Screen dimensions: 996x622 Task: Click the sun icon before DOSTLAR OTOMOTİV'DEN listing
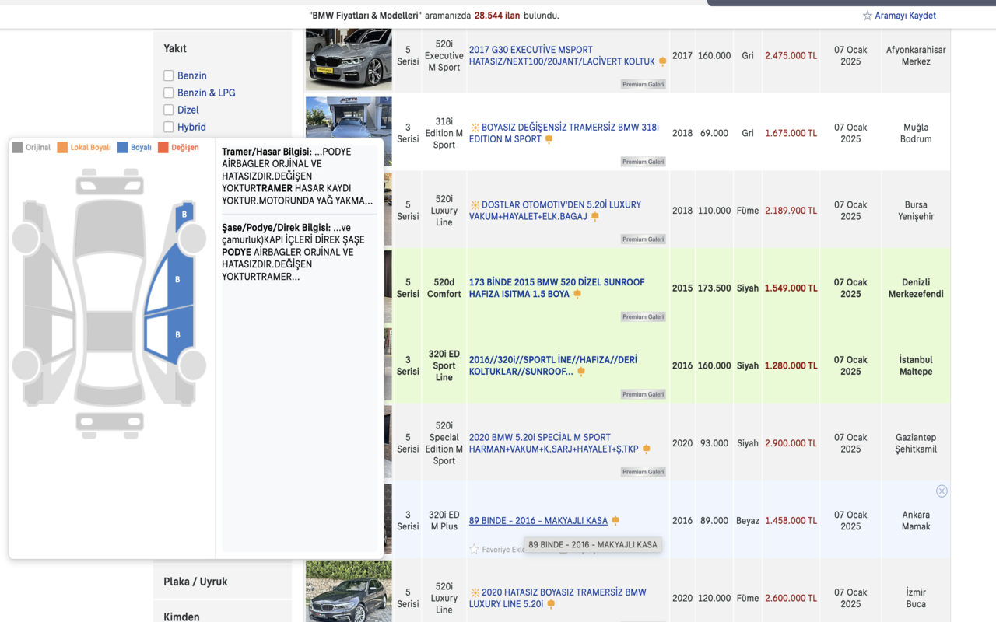click(475, 205)
